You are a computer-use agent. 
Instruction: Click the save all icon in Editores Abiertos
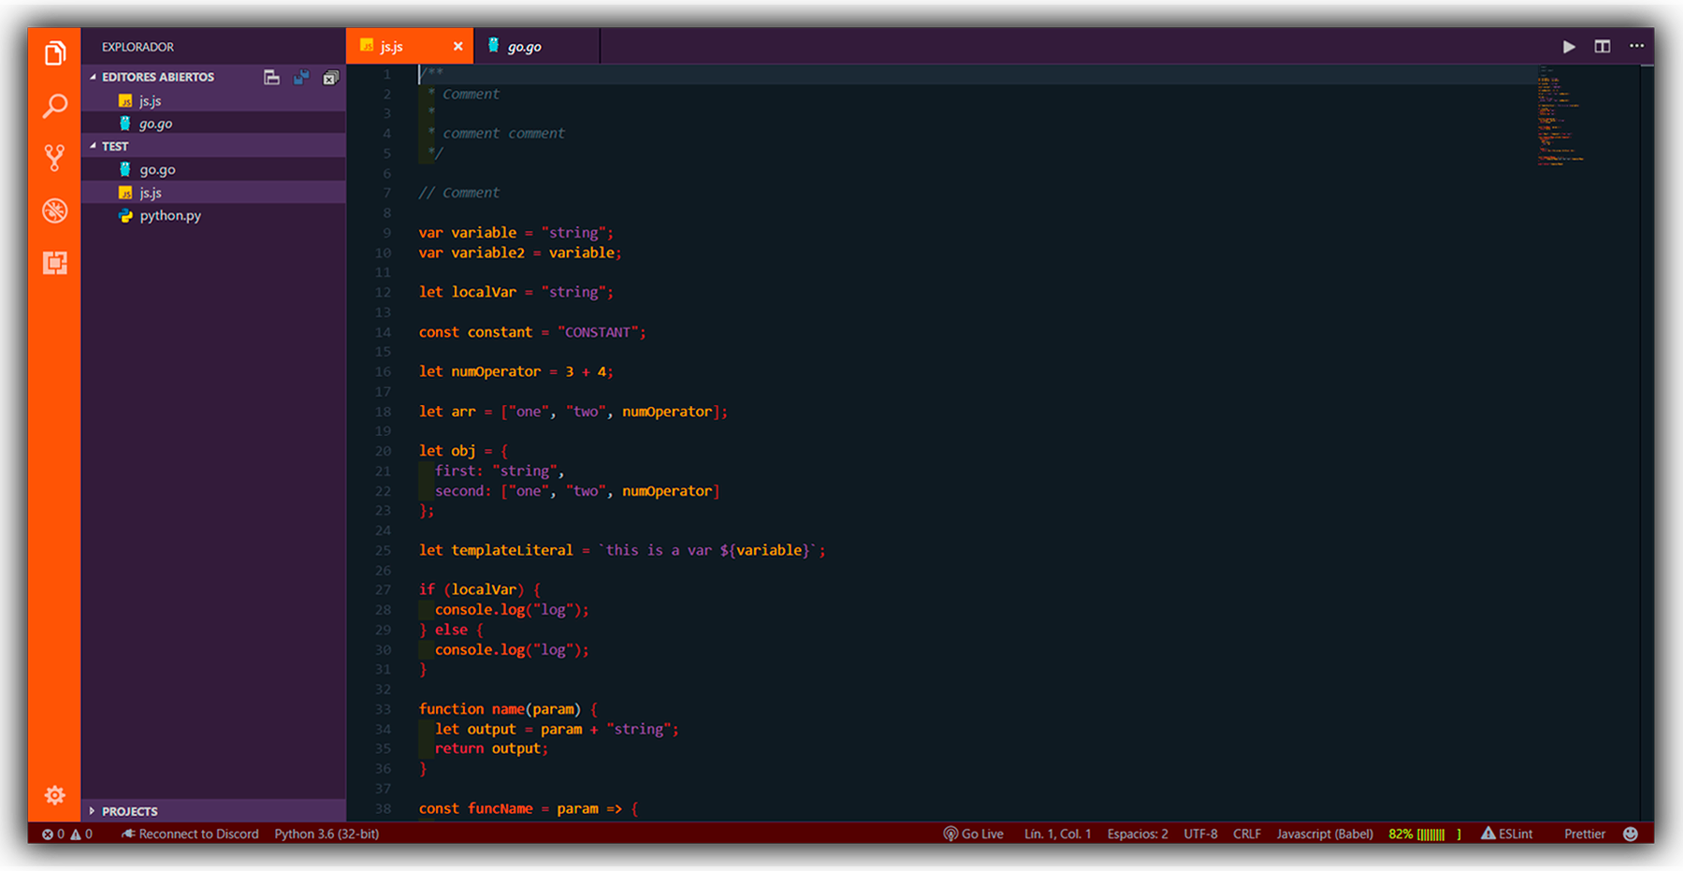click(x=301, y=78)
